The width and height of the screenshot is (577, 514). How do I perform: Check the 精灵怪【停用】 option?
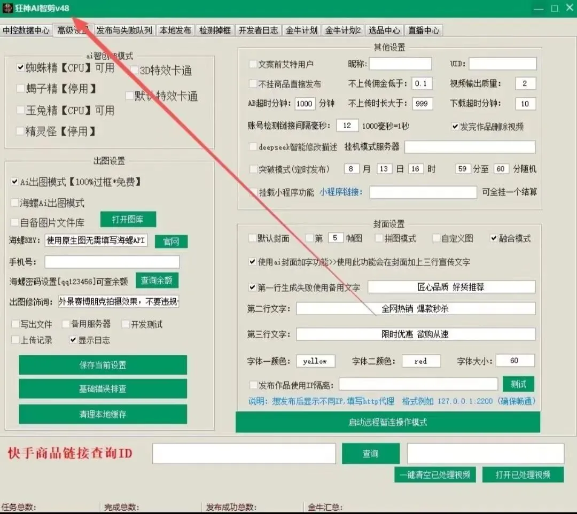pyautogui.click(x=20, y=131)
